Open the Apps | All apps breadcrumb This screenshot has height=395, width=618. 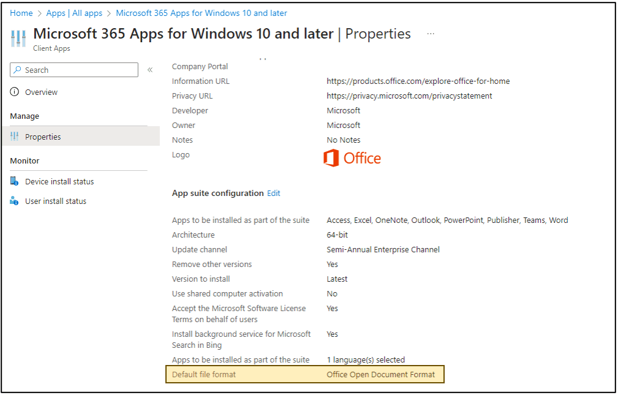[74, 13]
